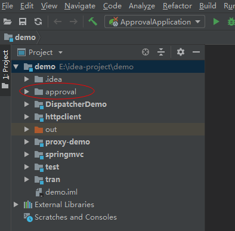The width and height of the screenshot is (235, 231).
Task: Select the DispatcherDemo module
Action: click(108, 104)
